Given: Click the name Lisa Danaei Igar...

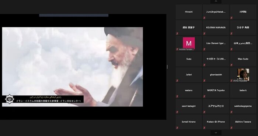Looking at the screenshot, I should (216, 43).
